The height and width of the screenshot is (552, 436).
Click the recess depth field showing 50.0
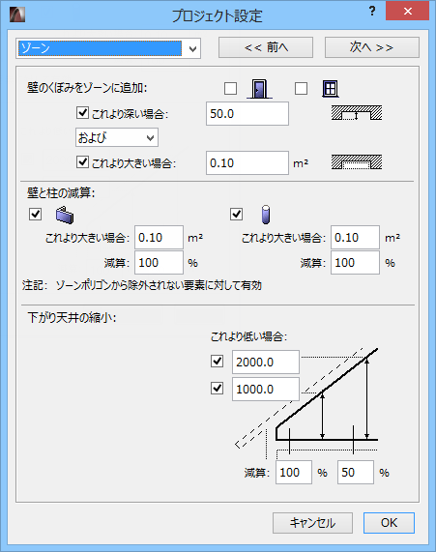tap(247, 114)
